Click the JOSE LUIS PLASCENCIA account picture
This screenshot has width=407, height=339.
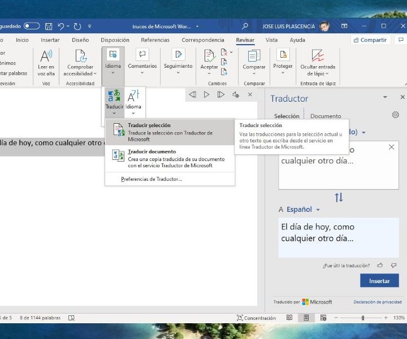click(x=324, y=26)
